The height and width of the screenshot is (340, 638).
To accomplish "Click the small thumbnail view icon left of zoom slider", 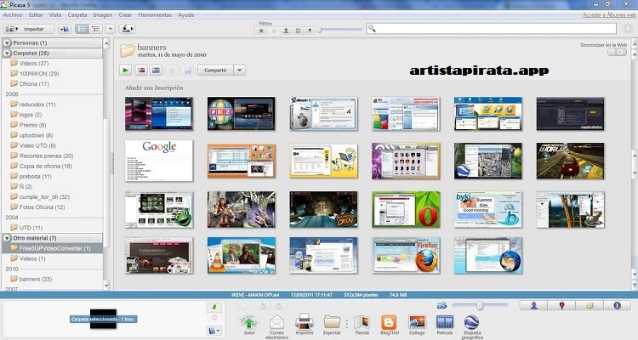I will pos(441,305).
